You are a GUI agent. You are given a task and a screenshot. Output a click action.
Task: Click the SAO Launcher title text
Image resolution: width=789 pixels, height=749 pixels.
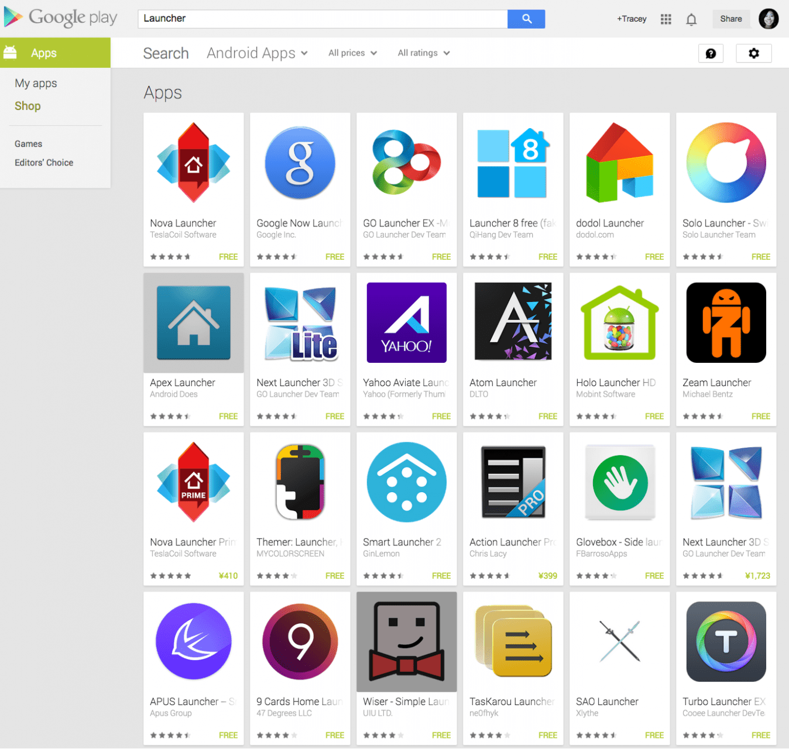click(607, 702)
